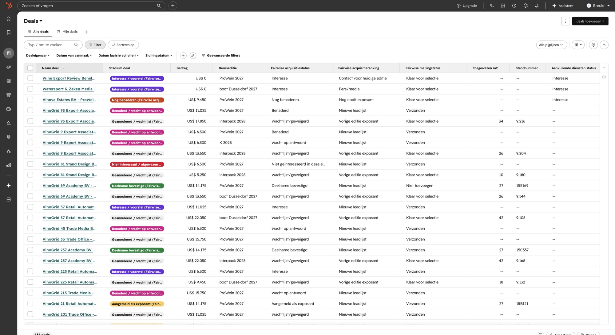
Task: Click the Deelname bevestigd tag for VinoGrid 69 Academy
Action: [x=137, y=186]
